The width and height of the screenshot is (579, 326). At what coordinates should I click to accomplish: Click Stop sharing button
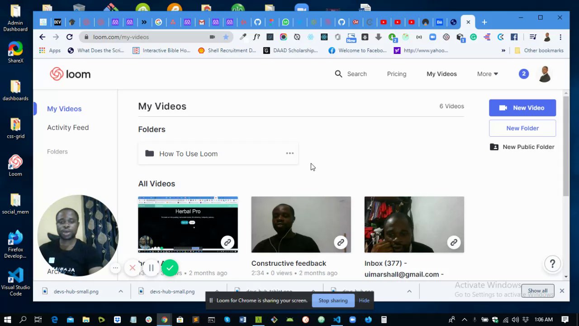tap(333, 301)
